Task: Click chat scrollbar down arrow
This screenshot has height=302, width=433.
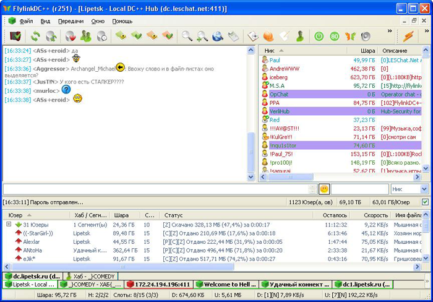Action: click(251, 177)
